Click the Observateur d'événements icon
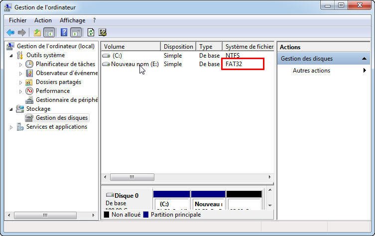The width and height of the screenshot is (375, 236). (x=29, y=73)
